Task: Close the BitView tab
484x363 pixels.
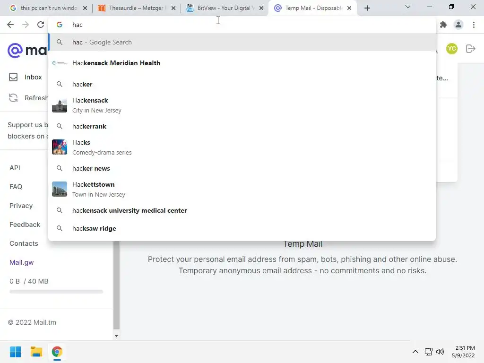Action: (x=261, y=8)
